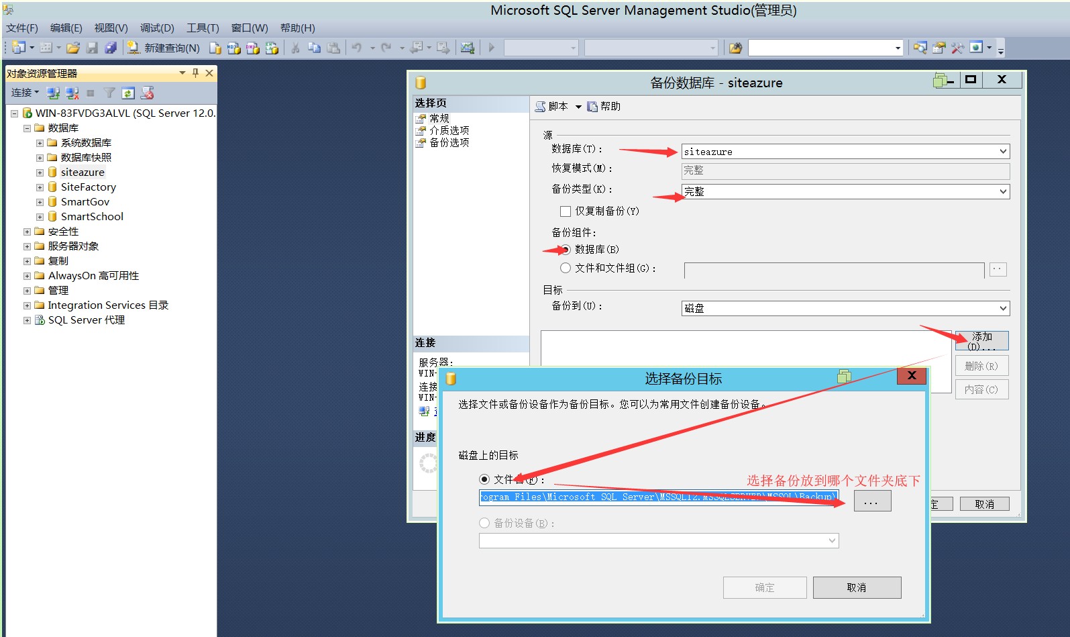Click Refresh icon in Object Explorer
1070x637 pixels.
128,93
